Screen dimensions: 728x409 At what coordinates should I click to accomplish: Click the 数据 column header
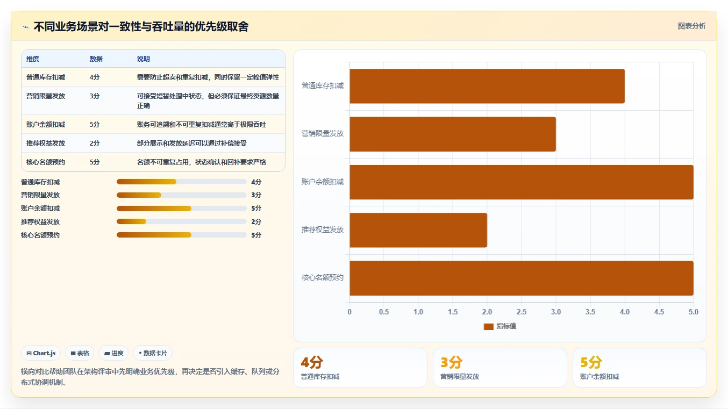pyautogui.click(x=96, y=59)
